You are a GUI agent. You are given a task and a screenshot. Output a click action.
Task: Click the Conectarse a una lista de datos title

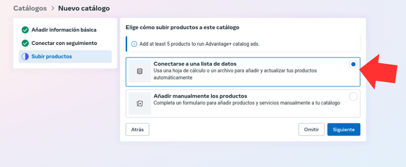point(195,64)
